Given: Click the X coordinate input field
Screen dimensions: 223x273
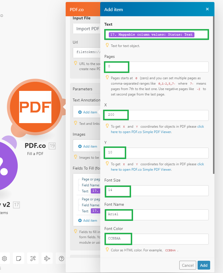Looking at the screenshot, I should point(156,115).
